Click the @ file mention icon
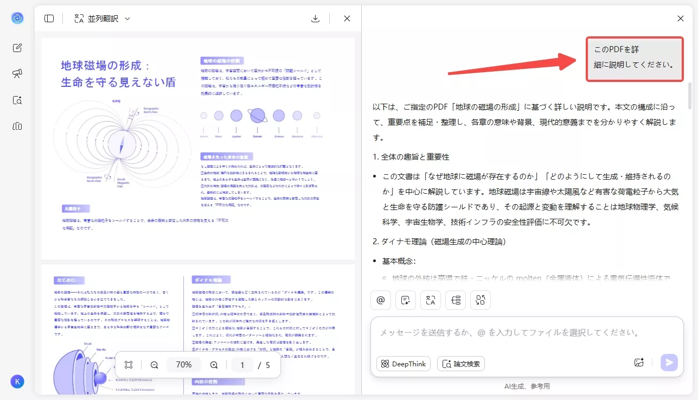This screenshot has height=400, width=698. [x=380, y=300]
